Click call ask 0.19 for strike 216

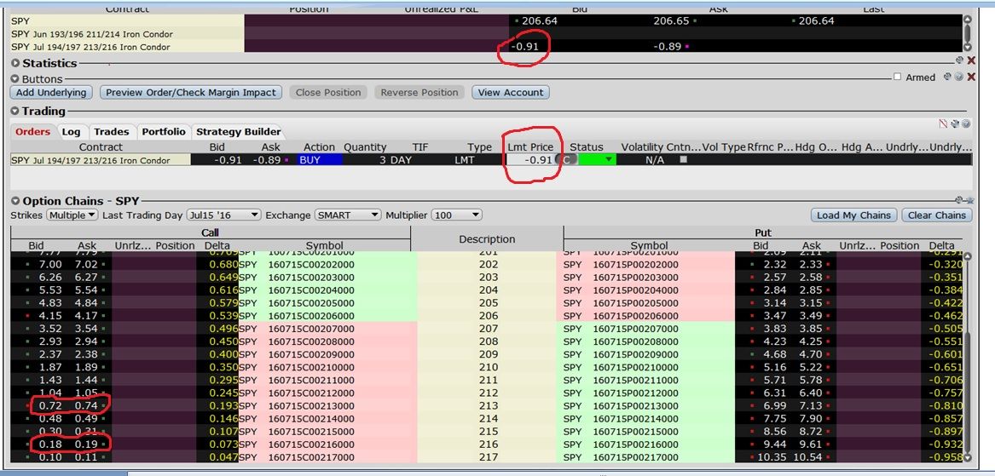pos(87,444)
